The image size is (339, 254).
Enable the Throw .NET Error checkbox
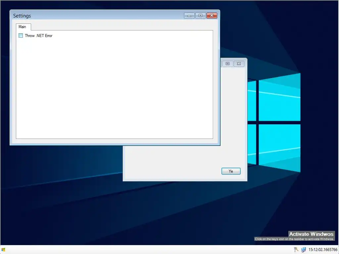click(x=21, y=36)
